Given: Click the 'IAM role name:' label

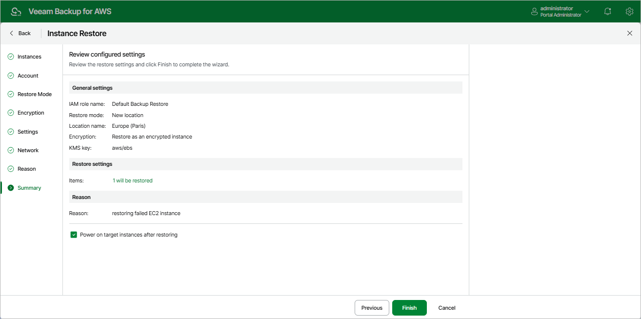Looking at the screenshot, I should [87, 104].
